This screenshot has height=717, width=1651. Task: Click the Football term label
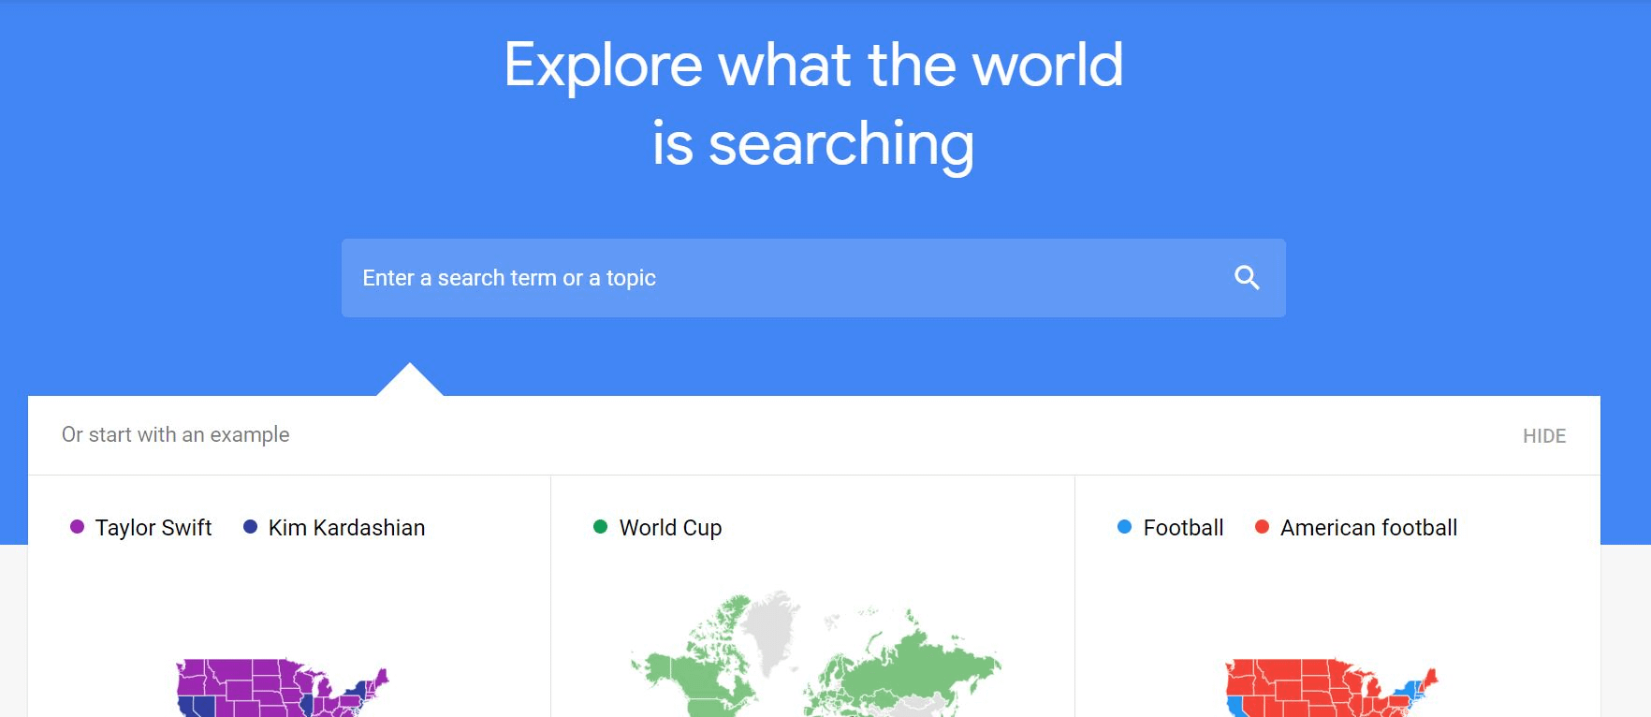pyautogui.click(x=1183, y=528)
